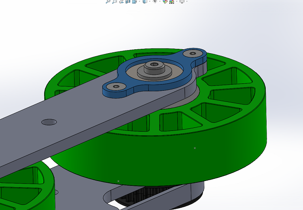Open the Edit Appearance color ball
This screenshot has height=210, width=303.
[165, 1]
